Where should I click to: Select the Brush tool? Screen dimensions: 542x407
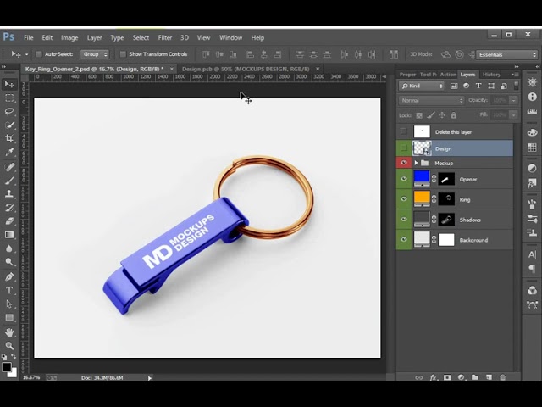[x=9, y=181]
